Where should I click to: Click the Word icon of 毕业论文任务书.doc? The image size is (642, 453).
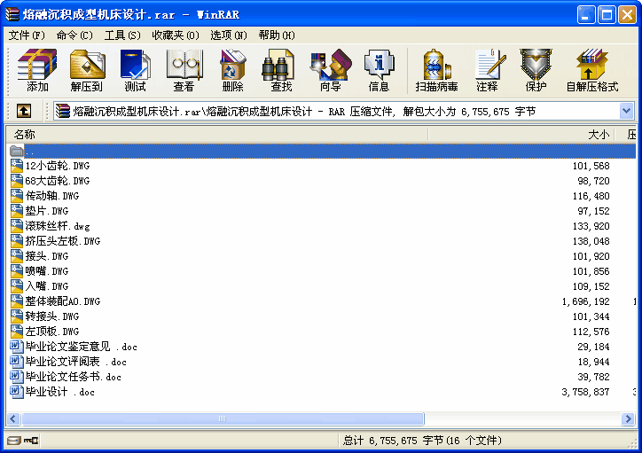point(17,377)
